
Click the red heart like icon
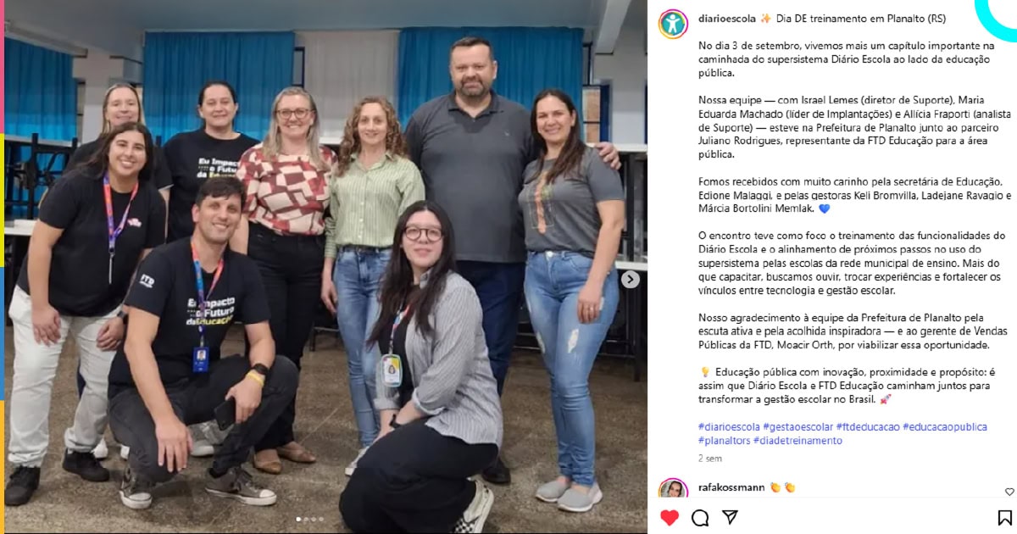tap(670, 517)
